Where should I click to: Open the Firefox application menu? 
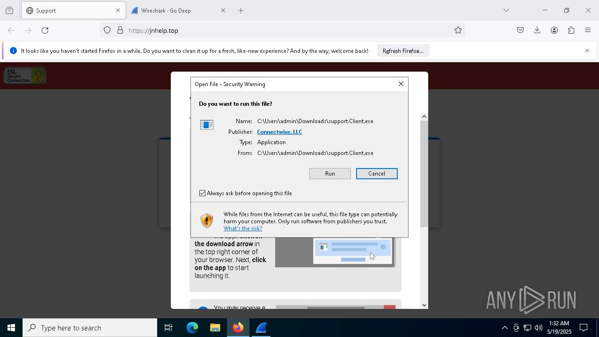coord(588,30)
